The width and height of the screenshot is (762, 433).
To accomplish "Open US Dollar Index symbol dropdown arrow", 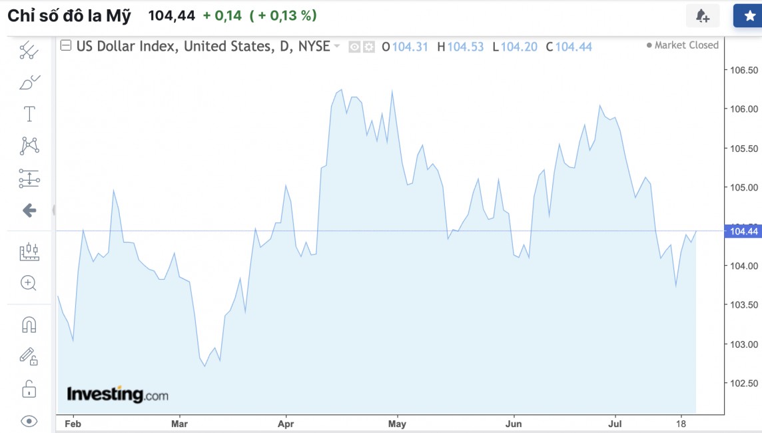I will pos(337,46).
